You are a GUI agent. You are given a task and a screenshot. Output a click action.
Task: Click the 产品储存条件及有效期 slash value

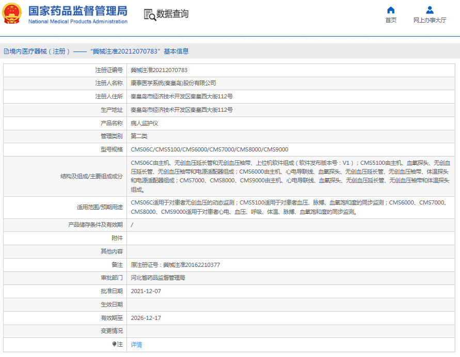coord(132,225)
